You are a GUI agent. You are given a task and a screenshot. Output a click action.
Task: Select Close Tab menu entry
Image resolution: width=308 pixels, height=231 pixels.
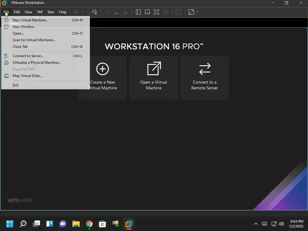tap(46, 47)
